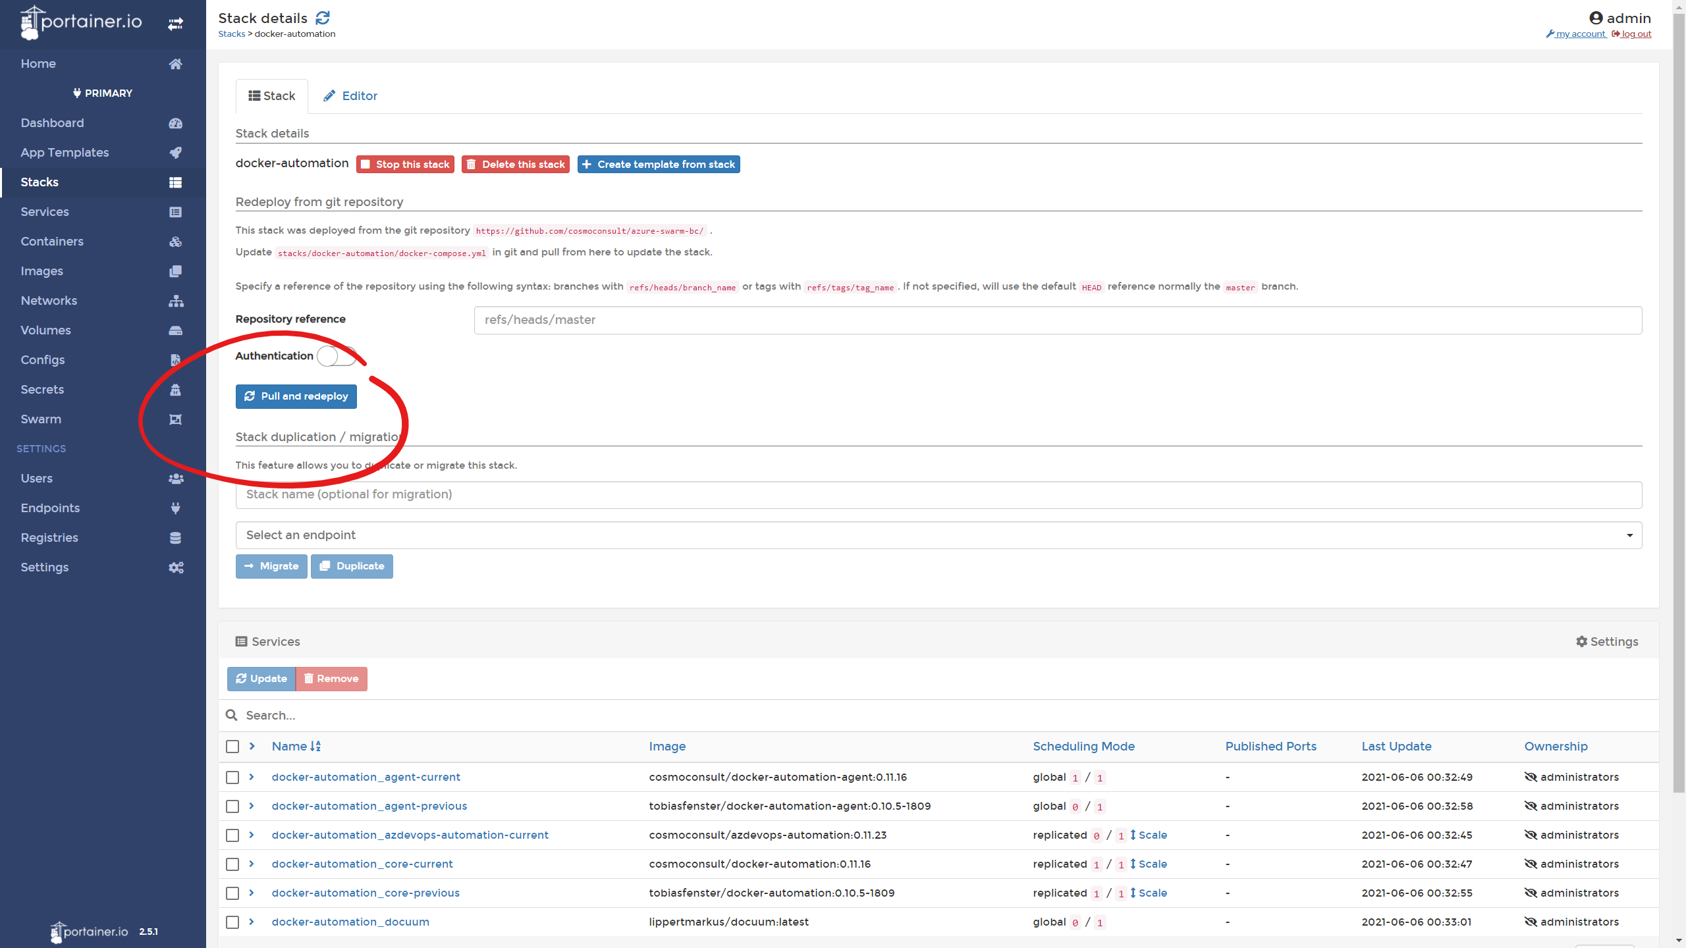1686x948 pixels.
Task: Select all services with the header checkbox
Action: [232, 747]
